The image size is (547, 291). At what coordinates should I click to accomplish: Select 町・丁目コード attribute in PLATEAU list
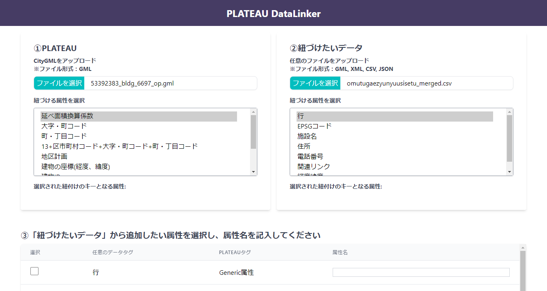point(139,136)
